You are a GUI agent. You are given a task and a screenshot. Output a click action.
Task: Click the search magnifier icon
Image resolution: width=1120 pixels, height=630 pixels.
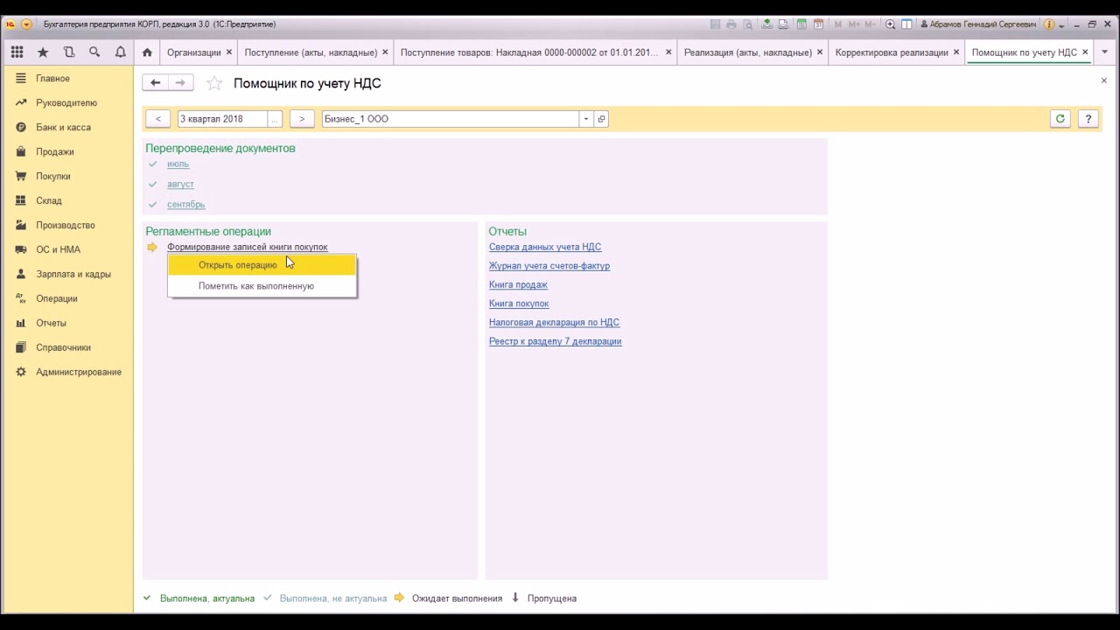pyautogui.click(x=94, y=52)
